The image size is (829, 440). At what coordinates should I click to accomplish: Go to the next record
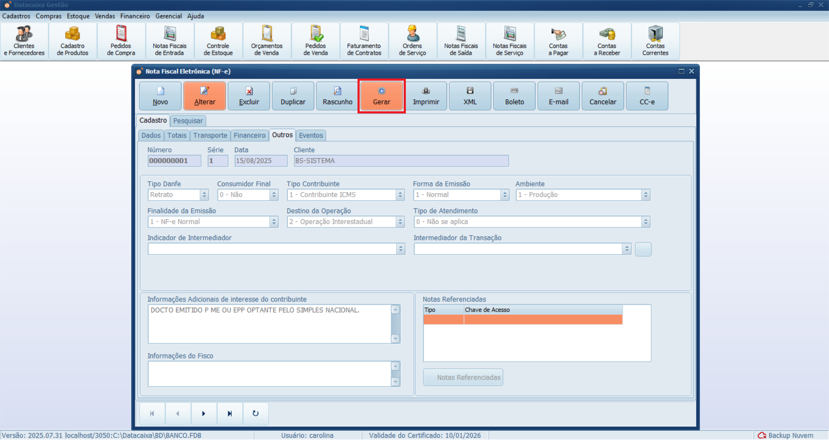click(204, 414)
